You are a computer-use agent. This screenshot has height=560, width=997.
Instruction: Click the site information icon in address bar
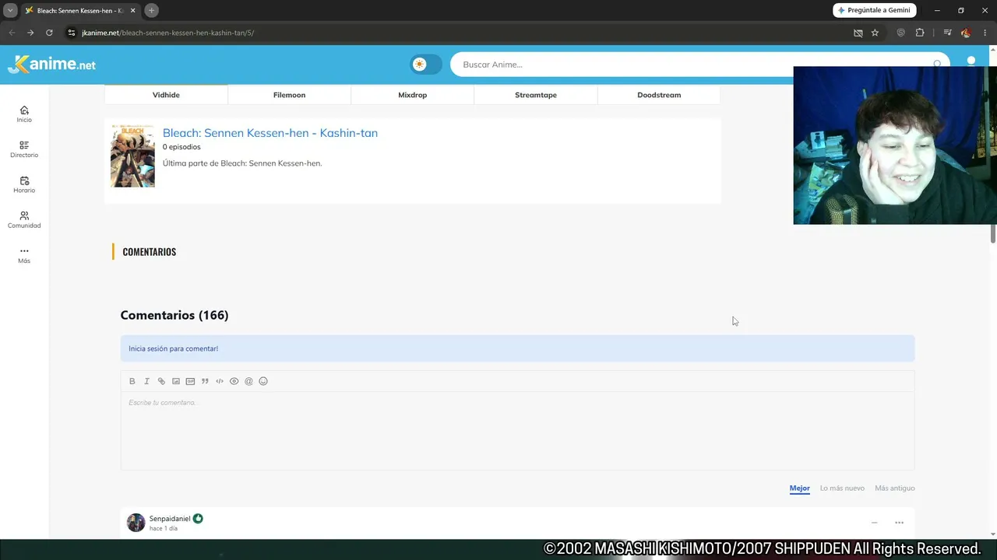click(x=72, y=33)
